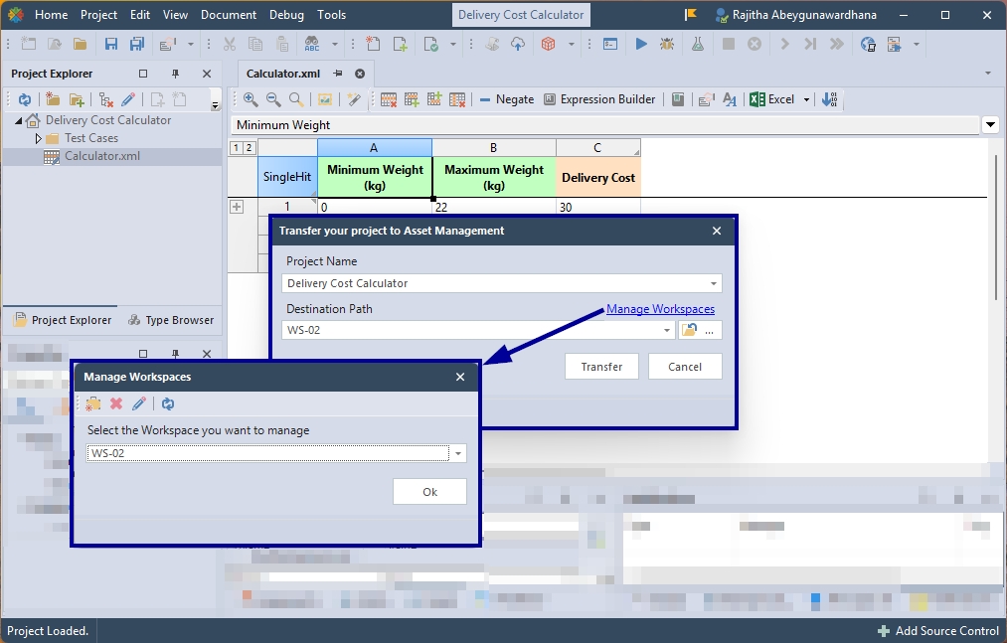This screenshot has width=1007, height=643.
Task: Open the Tools menu
Action: point(331,14)
